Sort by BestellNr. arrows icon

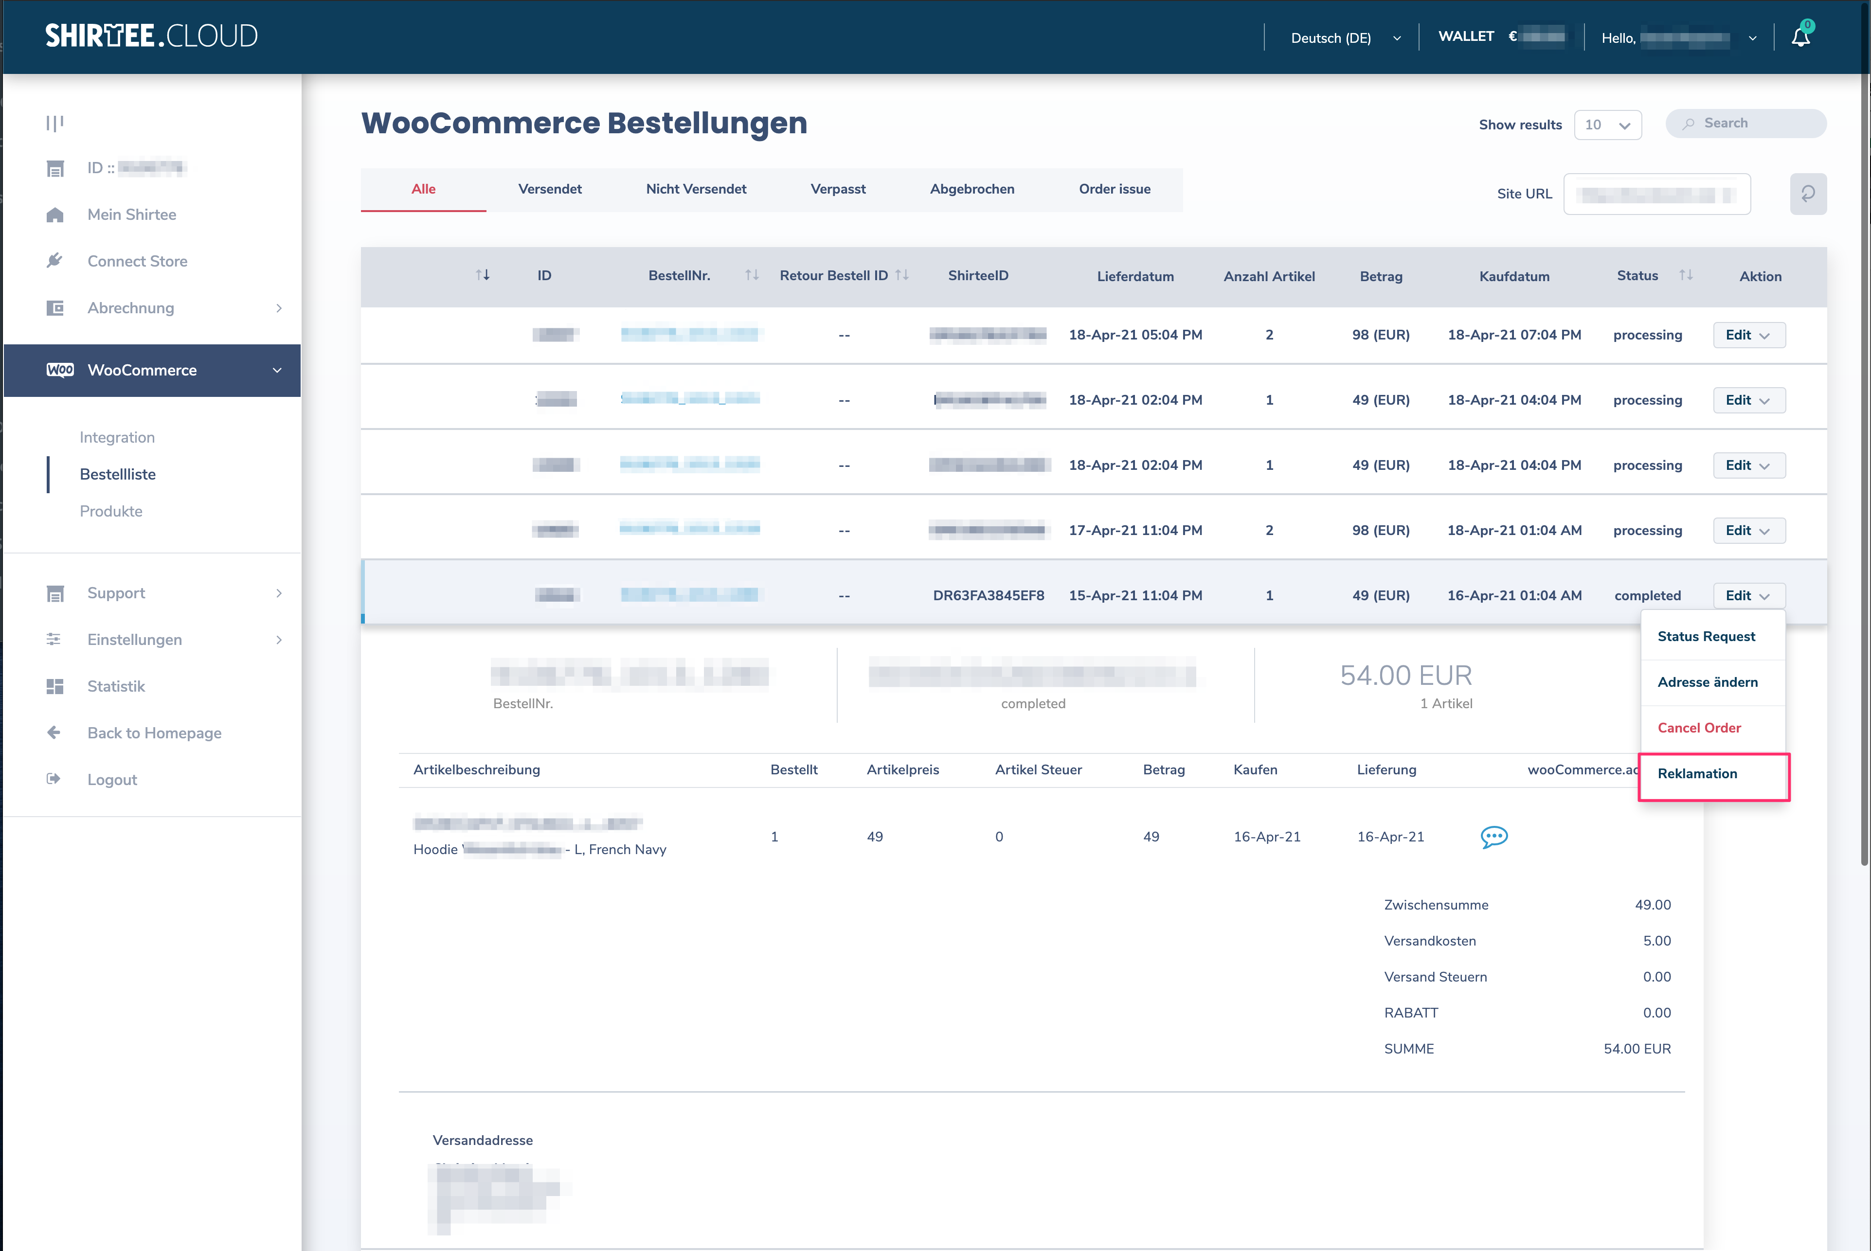pyautogui.click(x=752, y=275)
